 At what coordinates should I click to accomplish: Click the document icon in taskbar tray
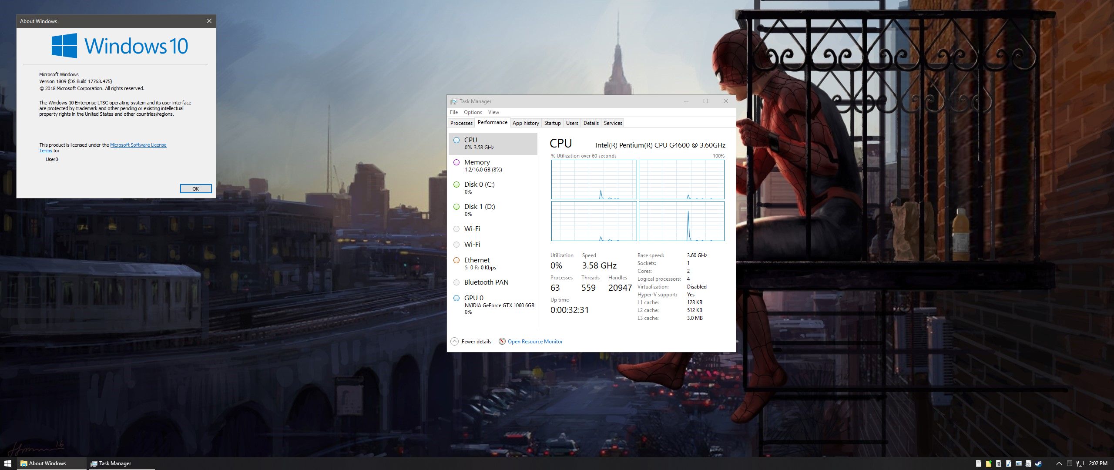coord(978,463)
